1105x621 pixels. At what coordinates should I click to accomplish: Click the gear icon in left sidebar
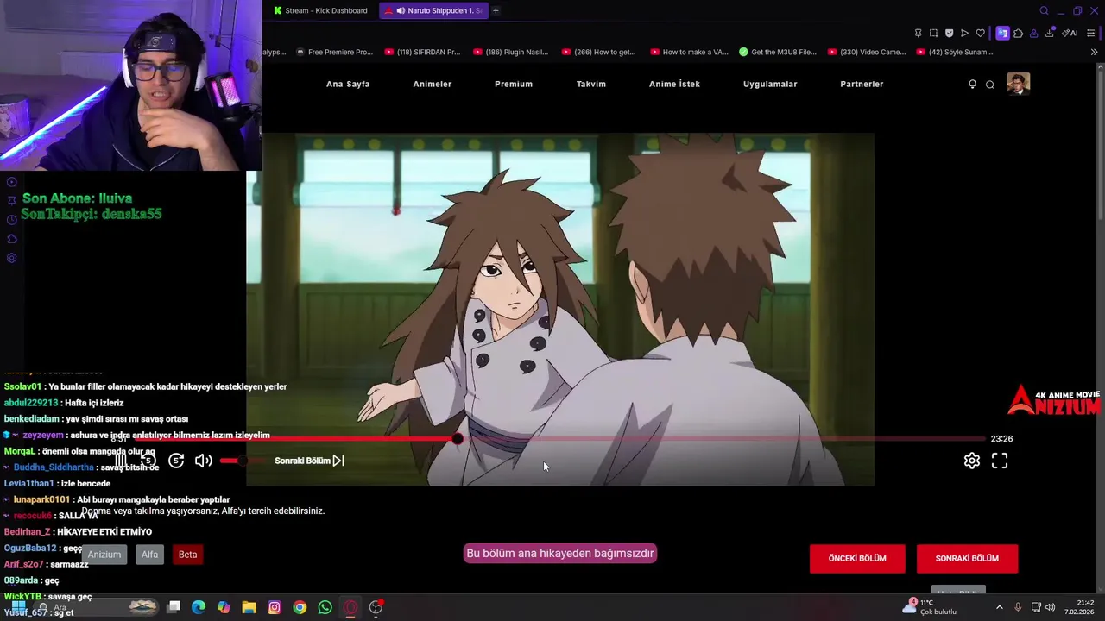[12, 258]
